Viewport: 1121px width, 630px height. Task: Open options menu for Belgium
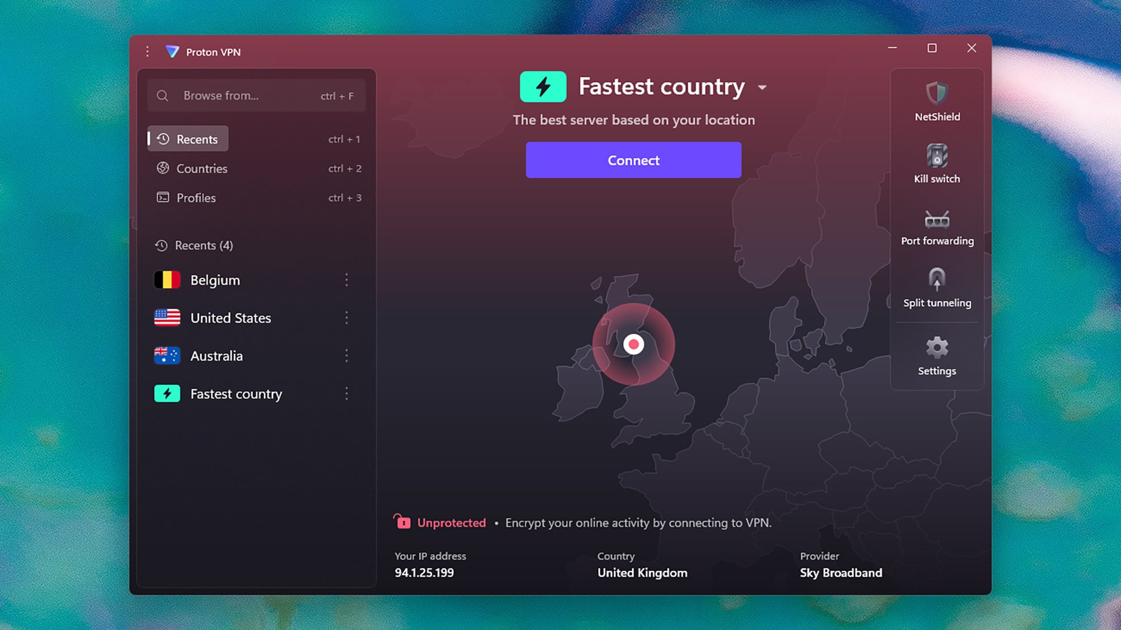coord(346,280)
